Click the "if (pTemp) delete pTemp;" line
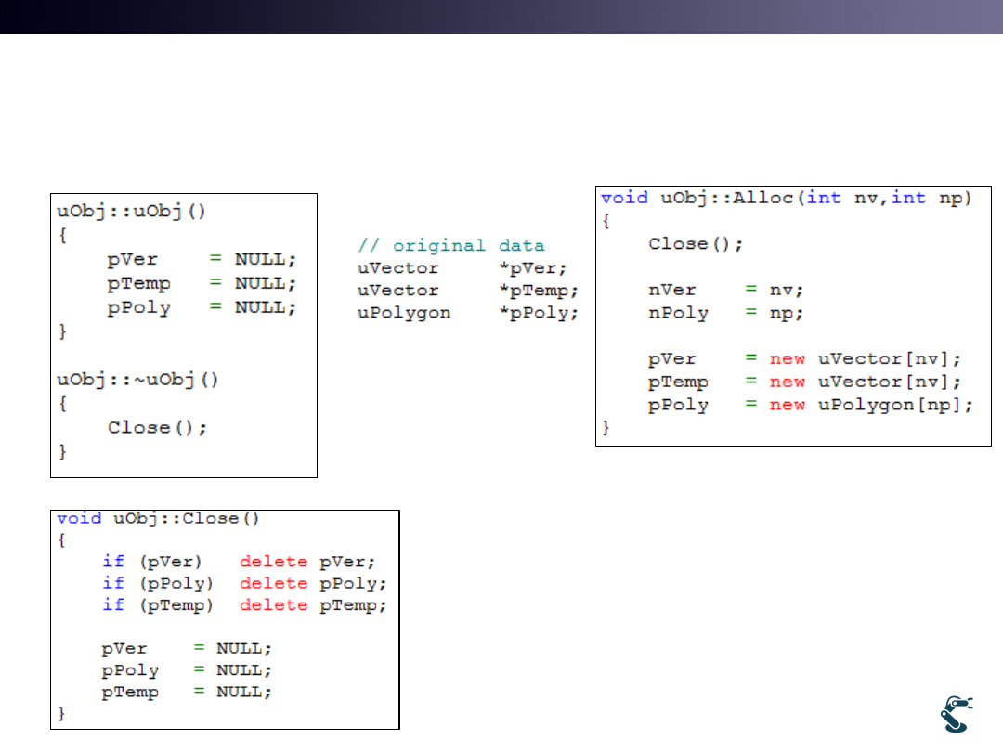 (243, 605)
